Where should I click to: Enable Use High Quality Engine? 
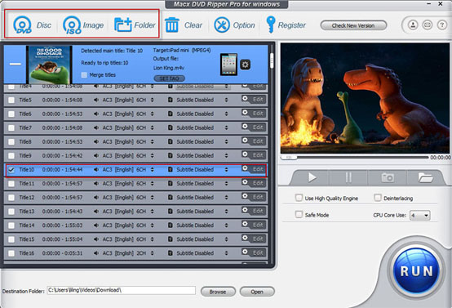[x=299, y=198]
